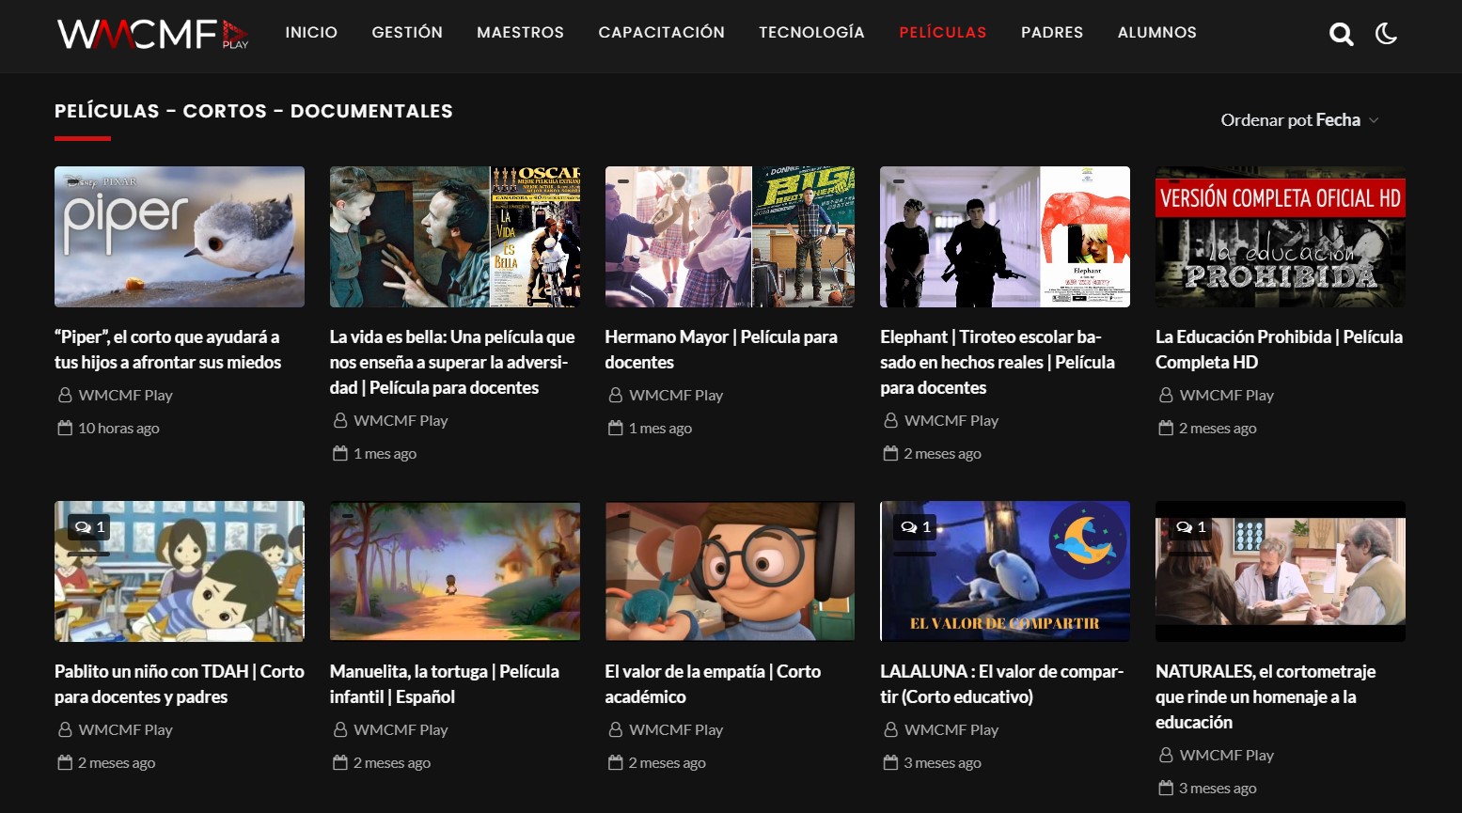
Task: Go to the Capacitación menu
Action: (x=661, y=32)
